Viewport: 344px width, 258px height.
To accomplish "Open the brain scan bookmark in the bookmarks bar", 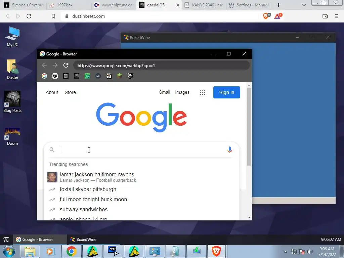I will click(77, 76).
